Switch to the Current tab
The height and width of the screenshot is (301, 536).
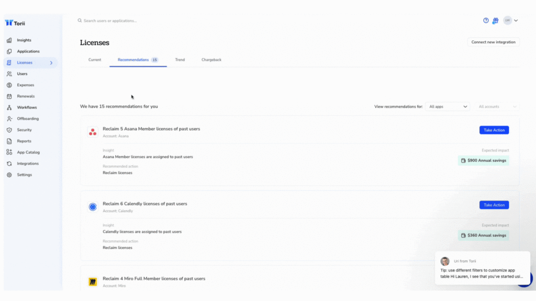tap(95, 60)
